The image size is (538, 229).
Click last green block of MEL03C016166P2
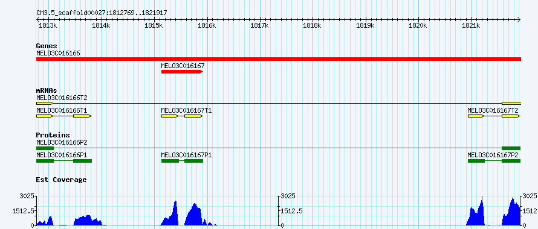click(511, 148)
